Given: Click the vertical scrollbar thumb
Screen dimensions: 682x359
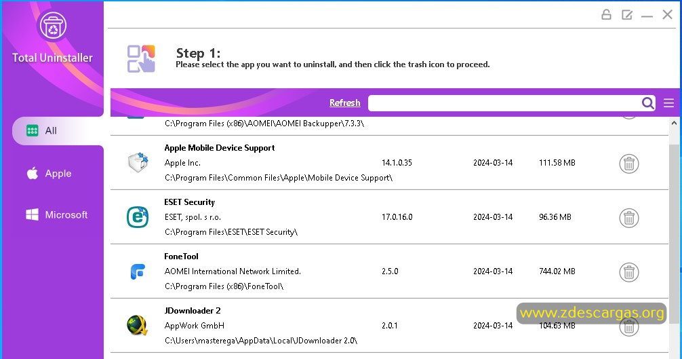Looking at the screenshot, I should [x=675, y=233].
